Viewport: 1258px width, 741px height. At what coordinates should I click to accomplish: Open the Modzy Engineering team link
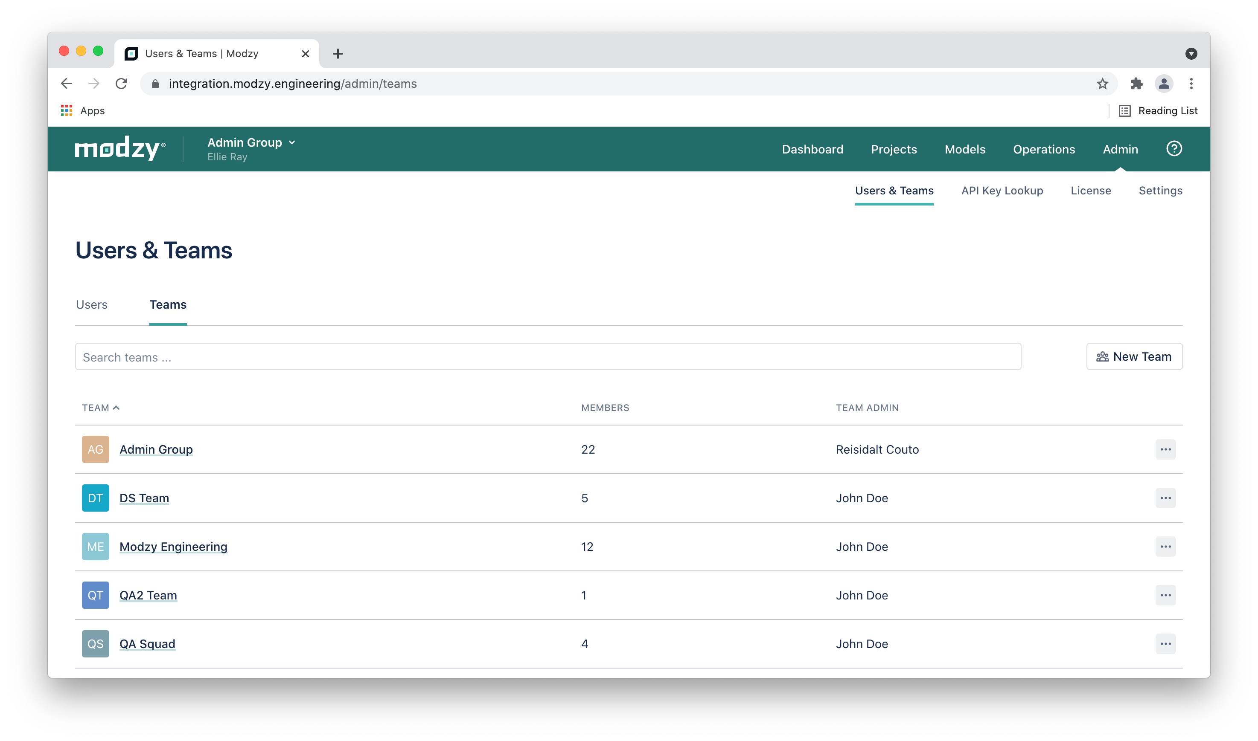pyautogui.click(x=173, y=547)
